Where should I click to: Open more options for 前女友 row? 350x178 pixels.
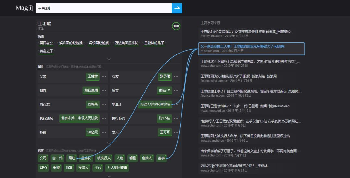[x=104, y=104]
